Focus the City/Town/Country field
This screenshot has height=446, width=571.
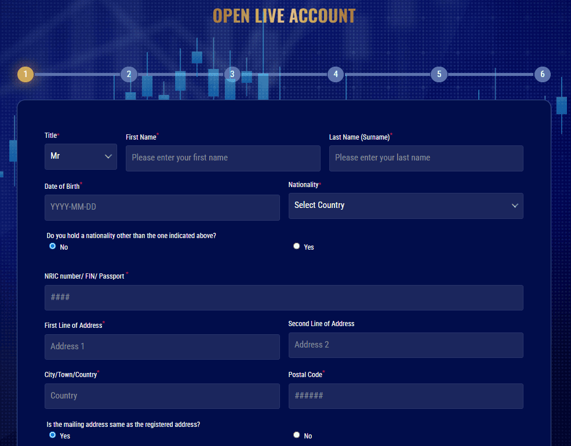[162, 396]
